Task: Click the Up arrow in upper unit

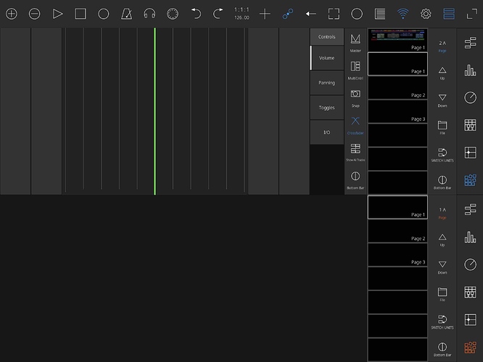Action: click(x=442, y=72)
